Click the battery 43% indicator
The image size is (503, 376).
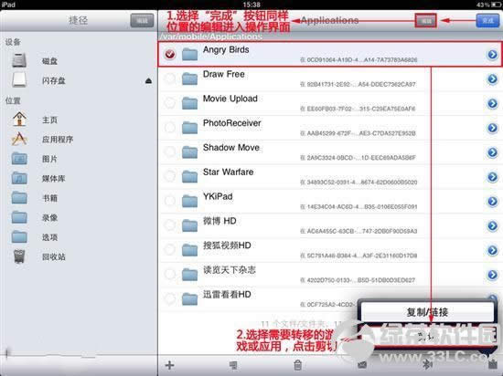[x=489, y=5]
